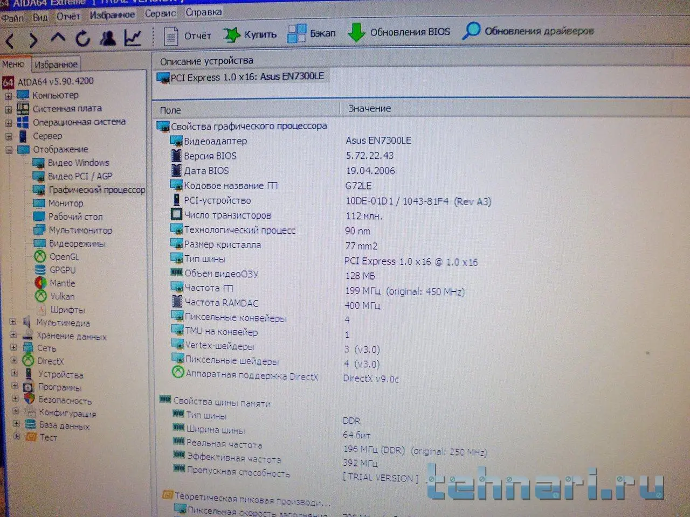This screenshot has height=517, width=690.
Task: Click the Значение column header
Action: [x=369, y=108]
